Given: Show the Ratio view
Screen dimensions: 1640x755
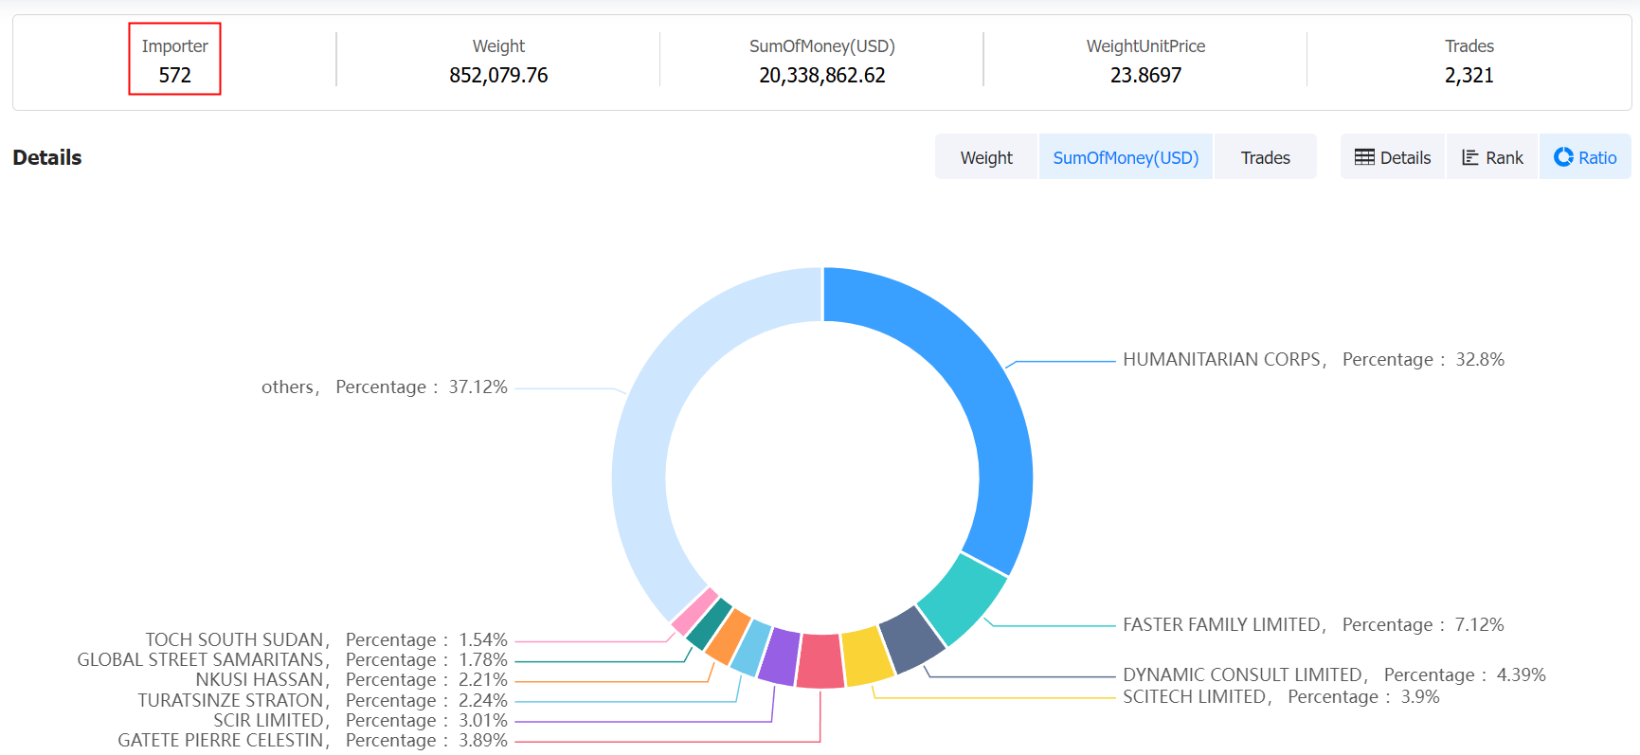Looking at the screenshot, I should point(1585,157).
